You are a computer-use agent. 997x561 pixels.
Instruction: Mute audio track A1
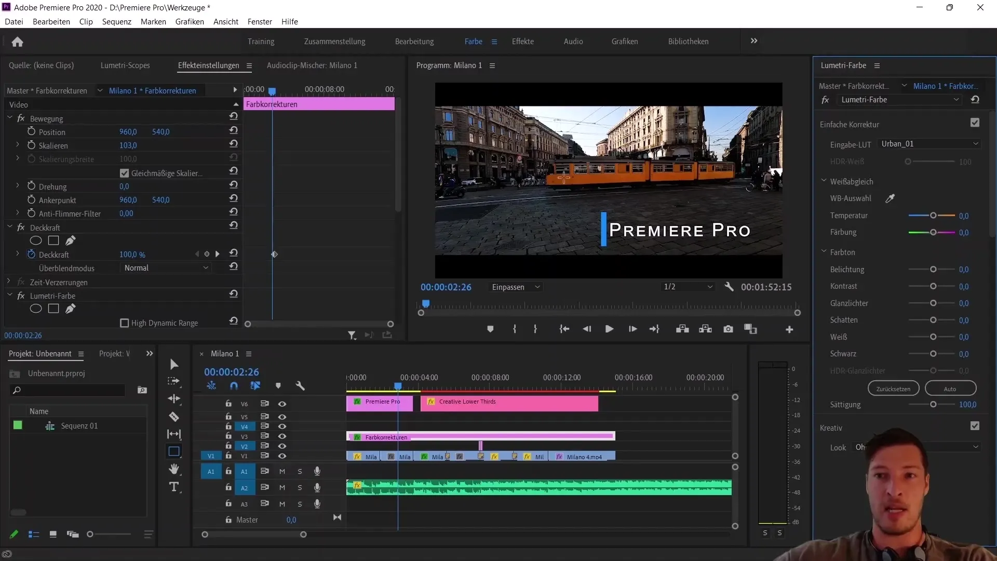click(x=282, y=472)
